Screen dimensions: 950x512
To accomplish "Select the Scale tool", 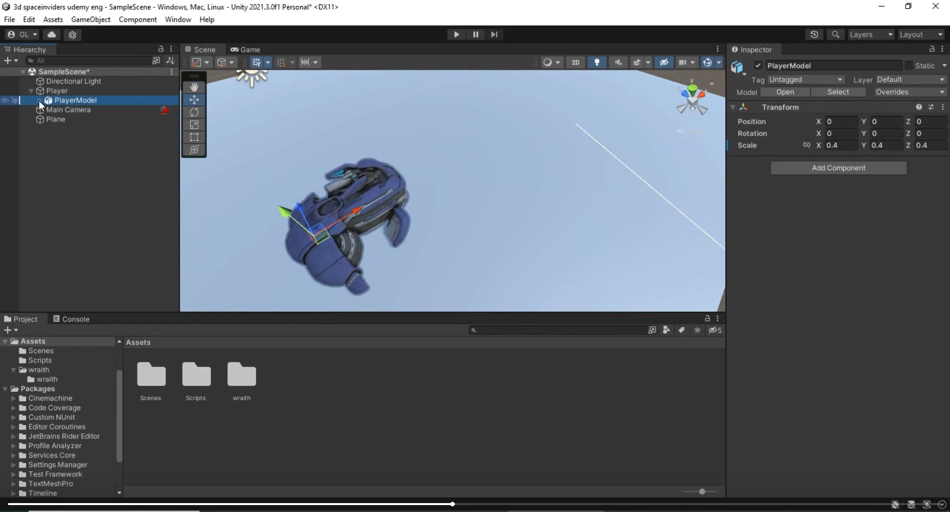I will tap(194, 125).
